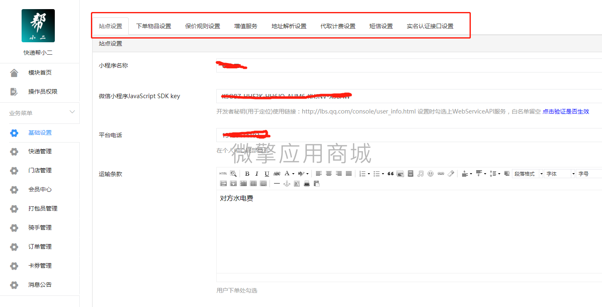Switch to 地址解析设置 tab
This screenshot has width=602, height=307.
[289, 26]
